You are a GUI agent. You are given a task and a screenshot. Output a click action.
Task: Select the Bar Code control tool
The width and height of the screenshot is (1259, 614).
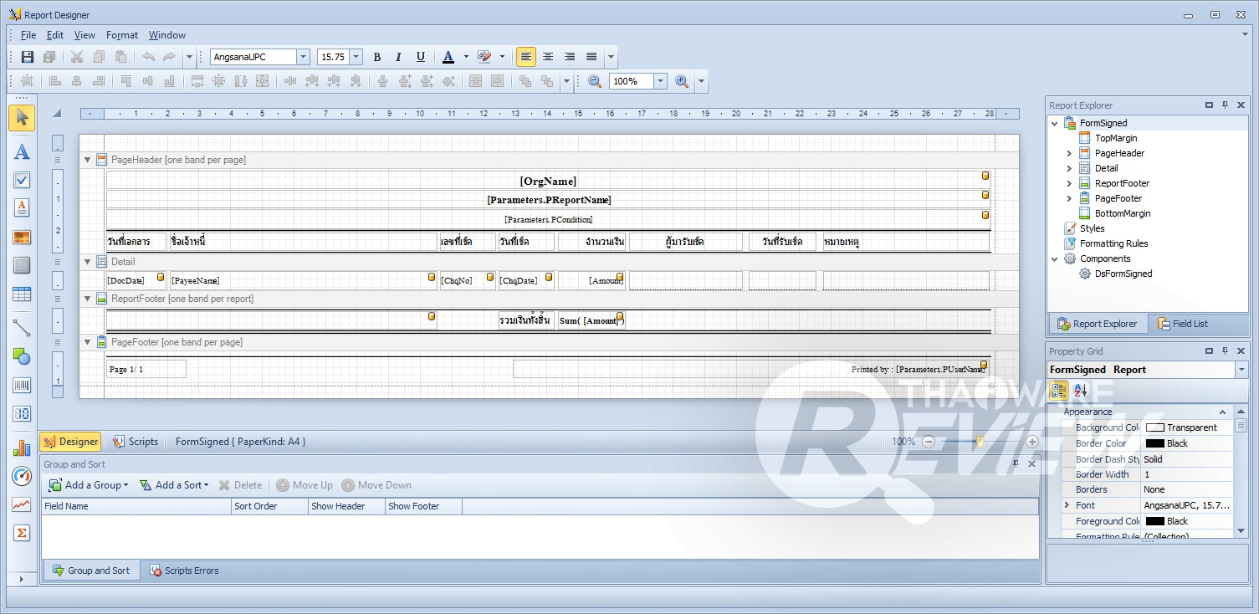(x=22, y=386)
